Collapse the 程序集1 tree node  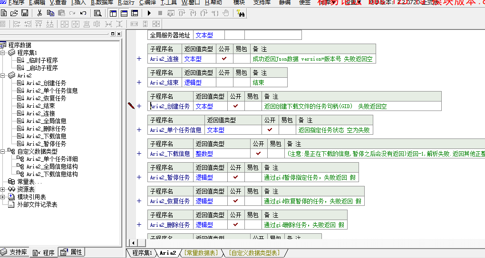[3, 53]
